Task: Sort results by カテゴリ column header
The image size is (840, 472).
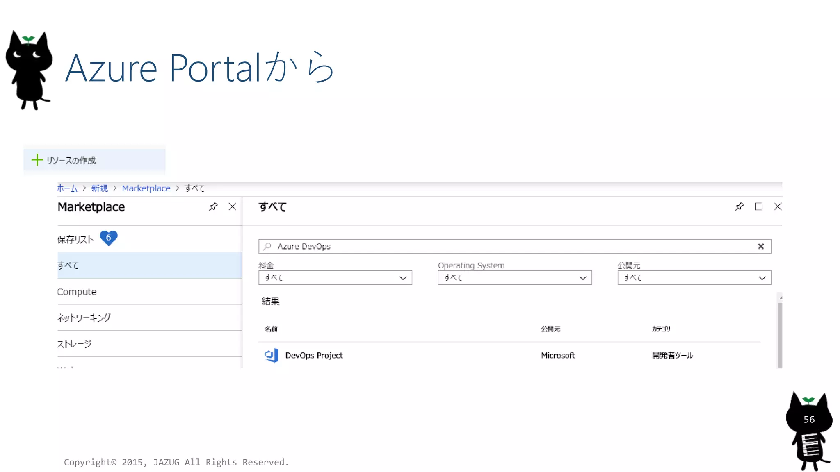Action: [x=661, y=329]
